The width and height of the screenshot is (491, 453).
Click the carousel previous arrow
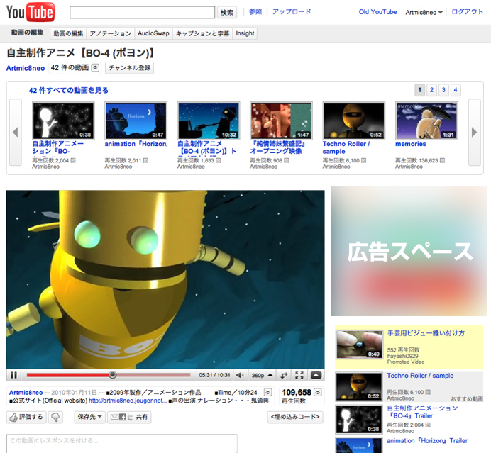(x=16, y=133)
